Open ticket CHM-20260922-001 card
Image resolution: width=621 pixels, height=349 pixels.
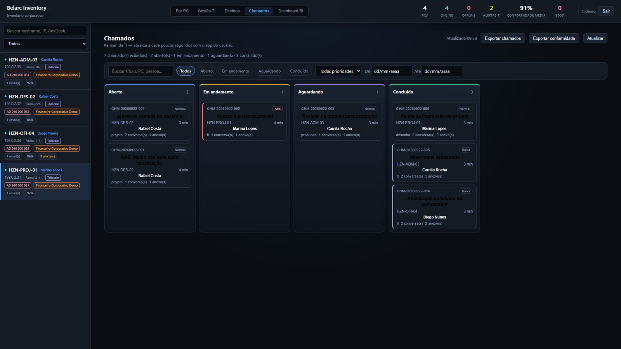(149, 166)
